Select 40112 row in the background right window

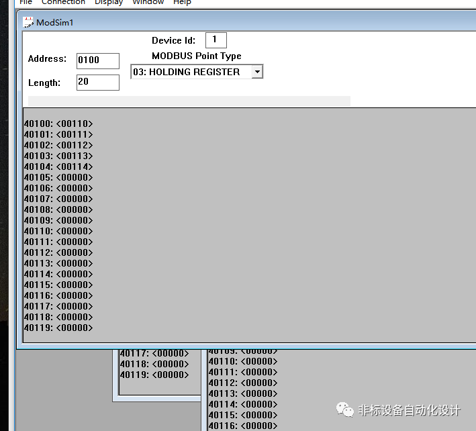243,383
